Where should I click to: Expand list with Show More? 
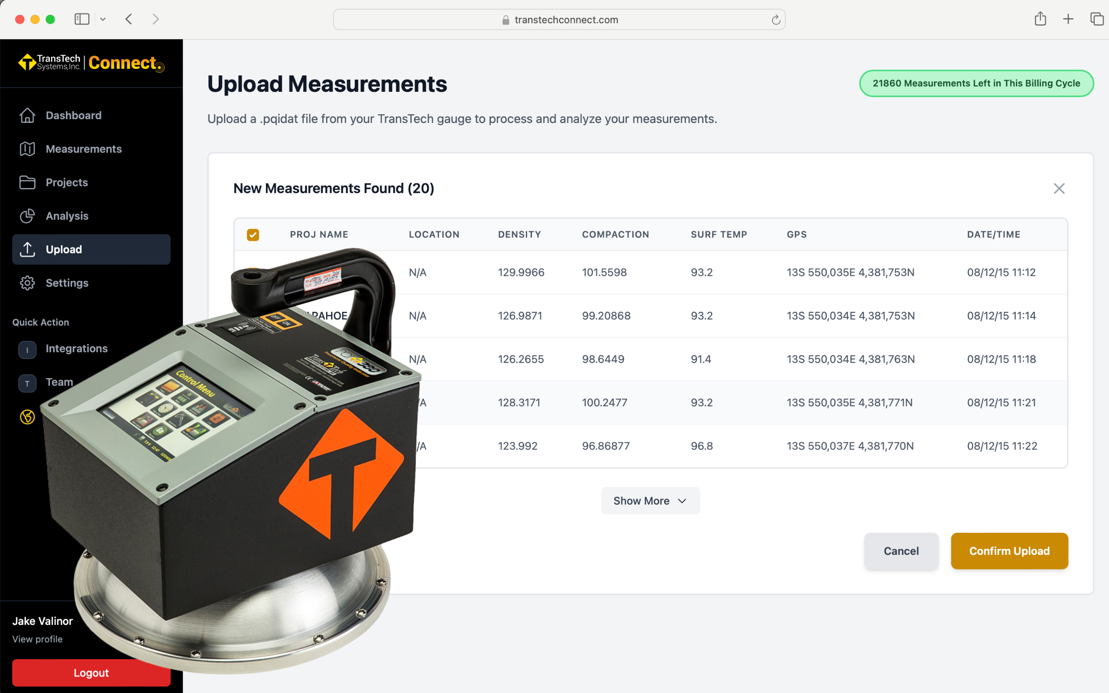point(650,501)
